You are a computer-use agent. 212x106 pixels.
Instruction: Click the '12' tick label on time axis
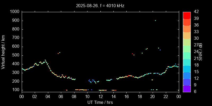100,97
